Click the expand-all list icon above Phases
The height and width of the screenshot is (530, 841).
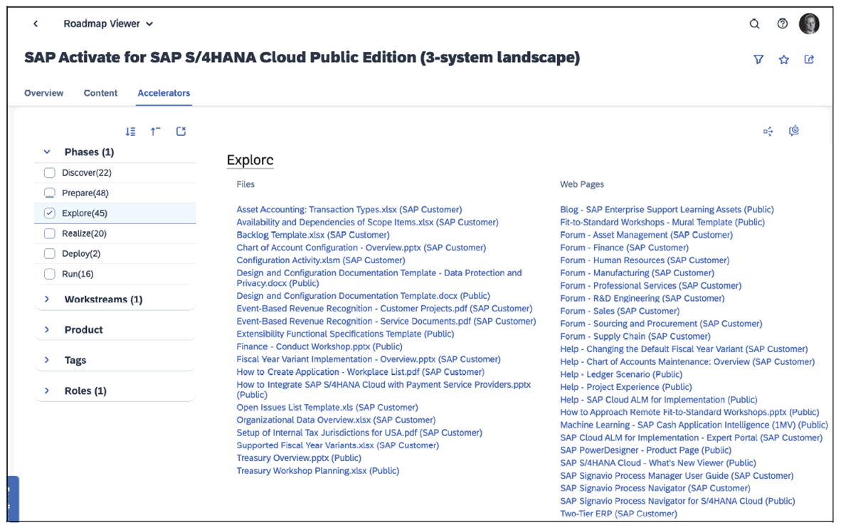130,132
